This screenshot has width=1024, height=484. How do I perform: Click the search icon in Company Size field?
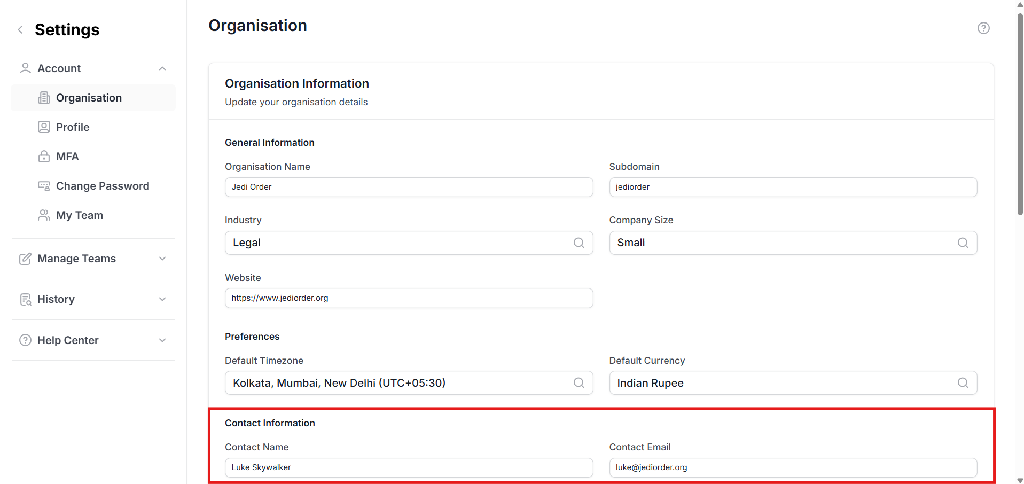click(x=963, y=243)
